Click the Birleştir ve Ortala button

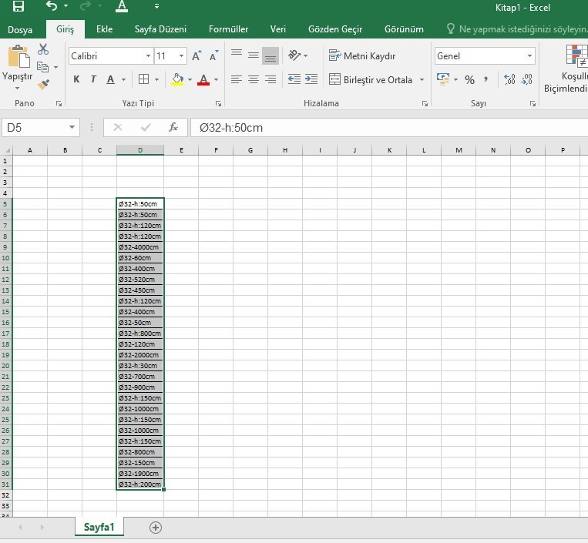pyautogui.click(x=371, y=79)
